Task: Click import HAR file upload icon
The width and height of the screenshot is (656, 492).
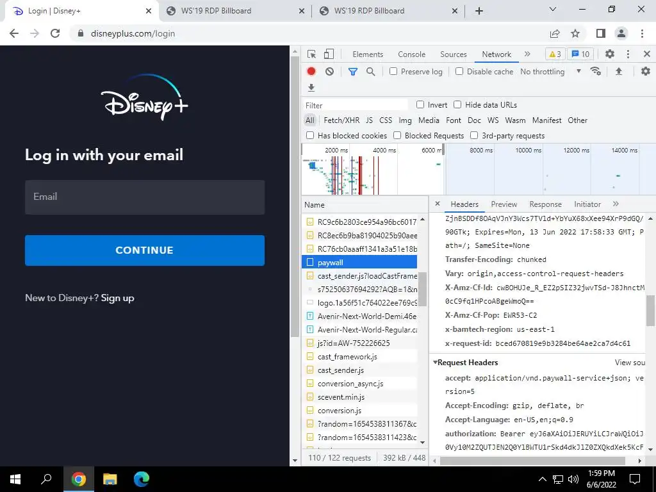Action: 619,72
